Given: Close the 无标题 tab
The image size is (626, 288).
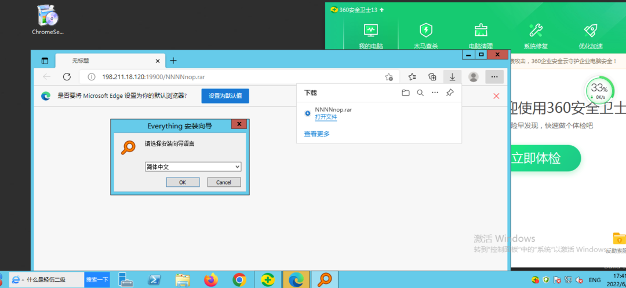Looking at the screenshot, I should (158, 61).
